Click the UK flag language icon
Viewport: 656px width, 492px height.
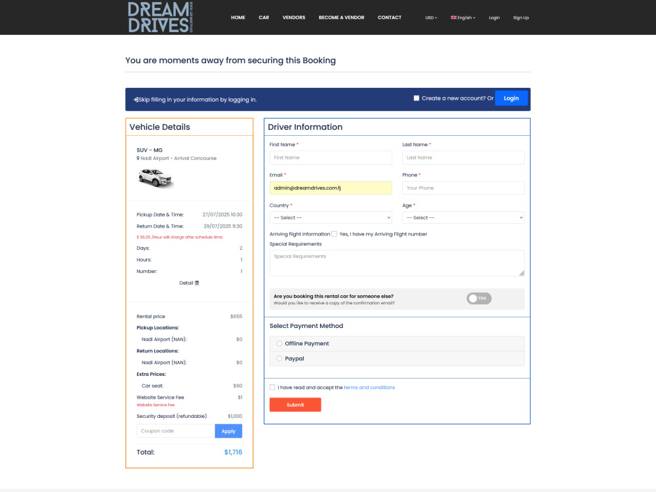[453, 18]
